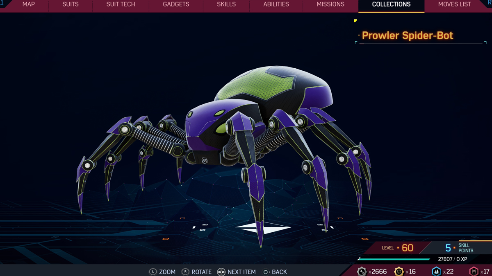The height and width of the screenshot is (276, 492).
Task: Click the pink hero token icon
Action: click(x=474, y=272)
